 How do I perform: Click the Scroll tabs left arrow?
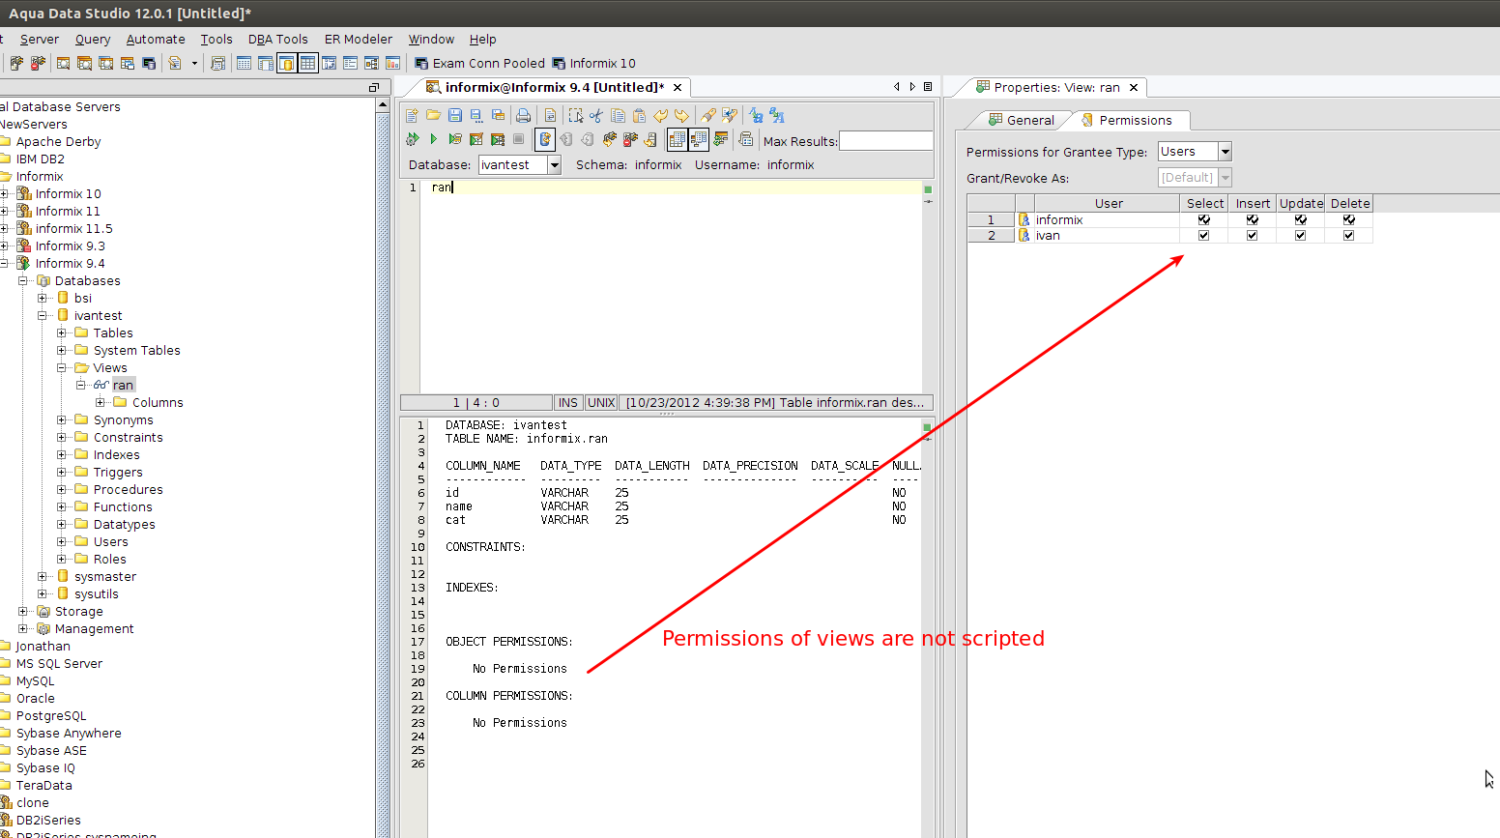(x=897, y=87)
